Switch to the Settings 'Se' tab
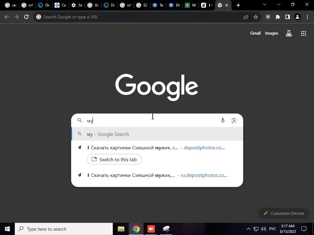Screen dimensions: 314x235 click(77, 5)
